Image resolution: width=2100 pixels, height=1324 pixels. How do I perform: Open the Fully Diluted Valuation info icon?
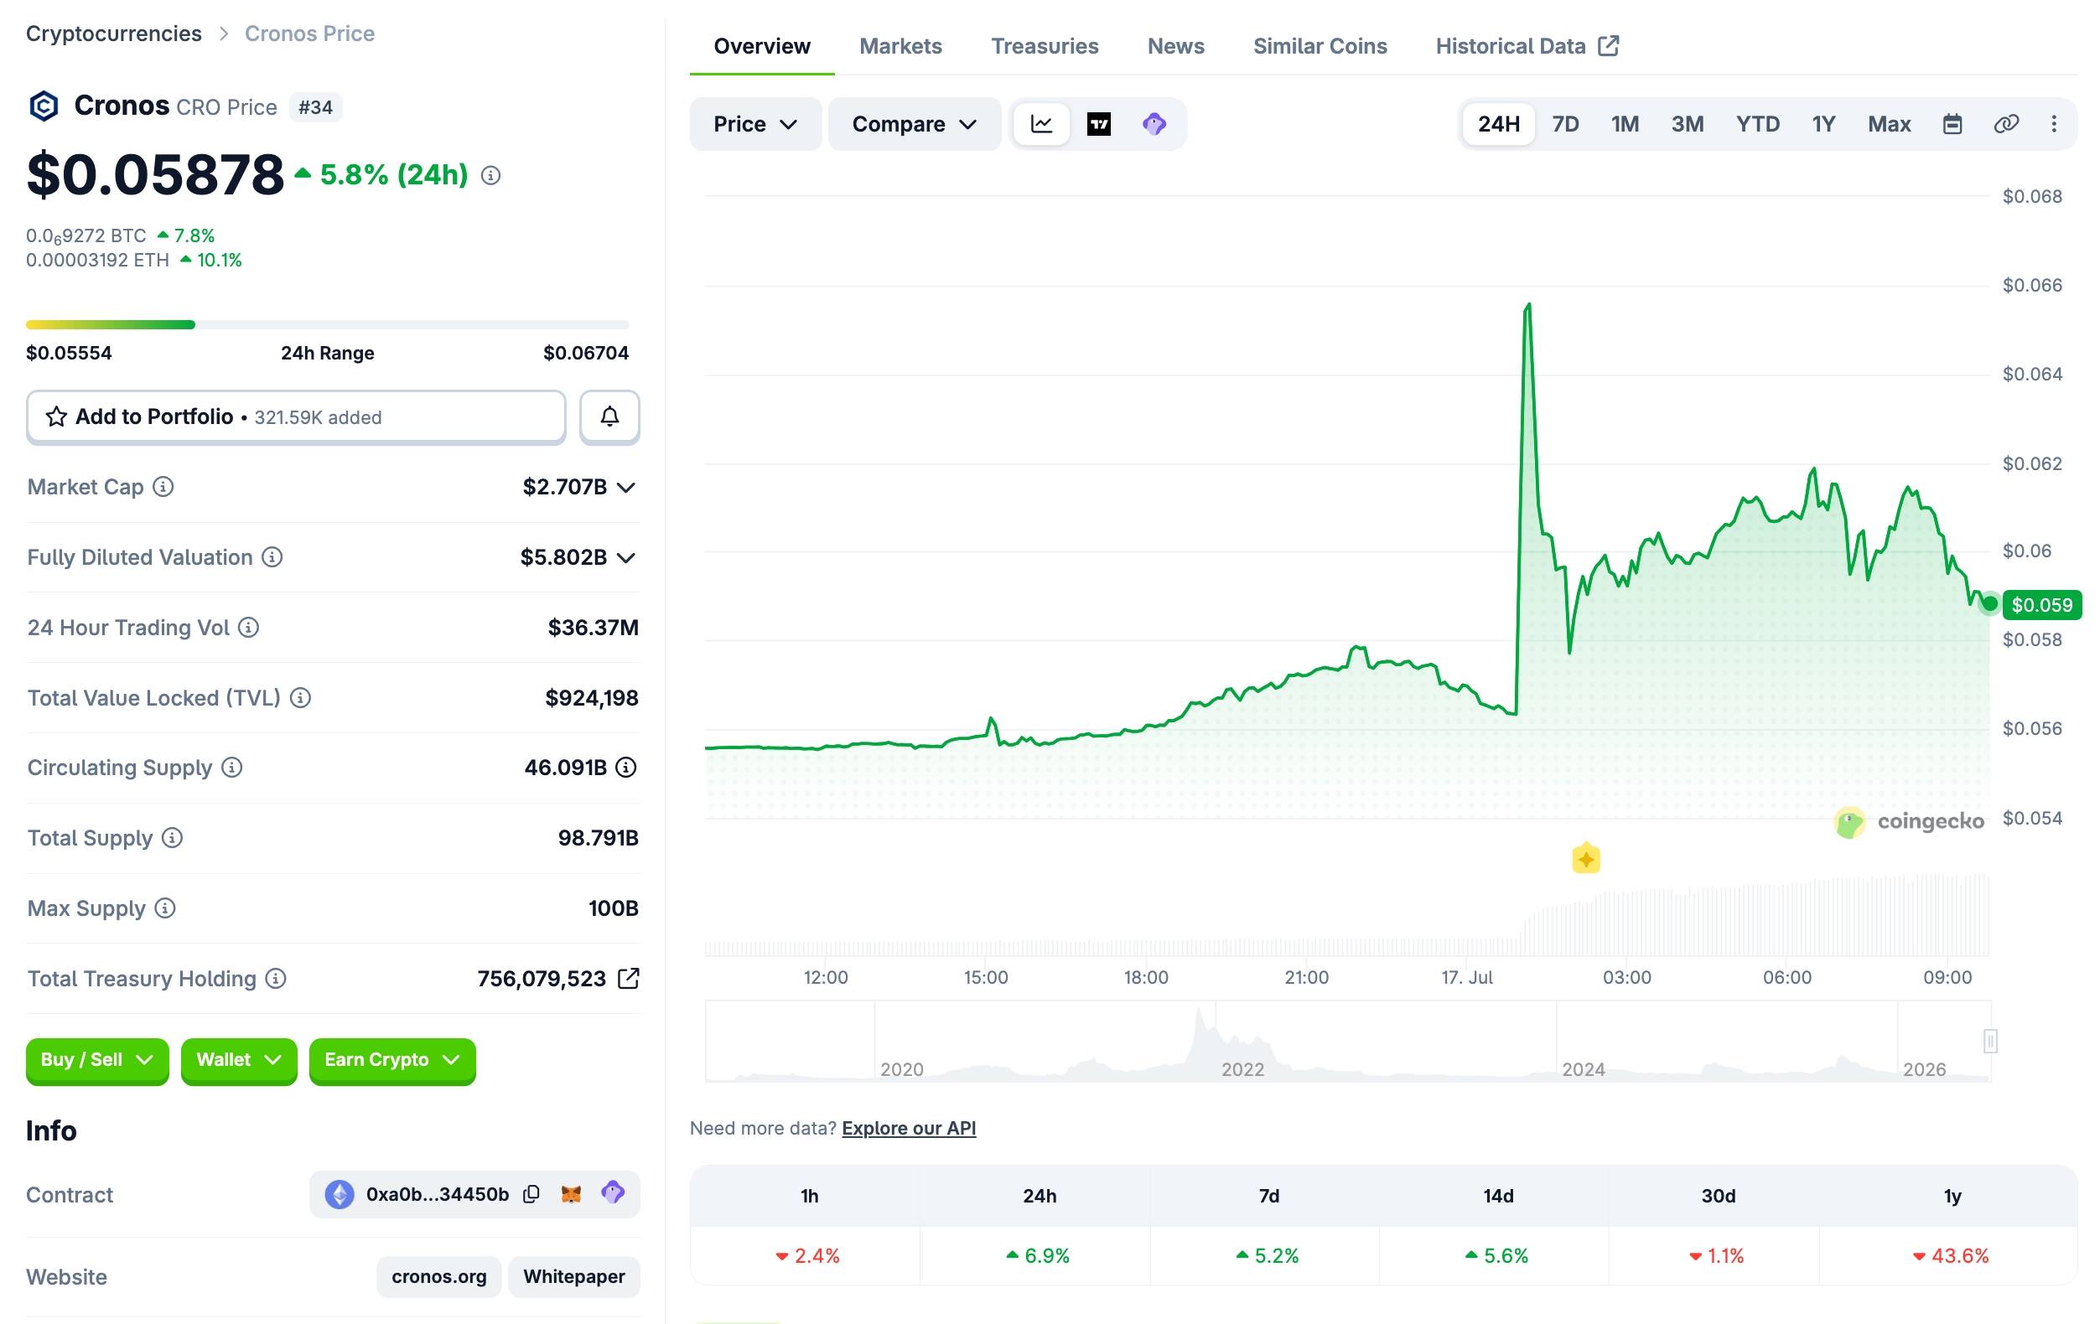272,557
